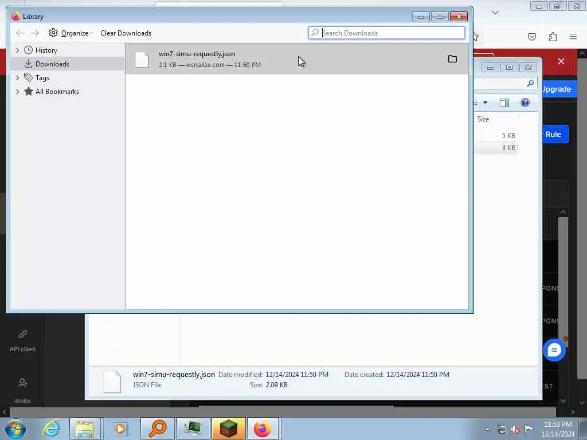Select win7-simu-requestly.json download entry
Screen dimensions: 587x440
tap(296, 59)
